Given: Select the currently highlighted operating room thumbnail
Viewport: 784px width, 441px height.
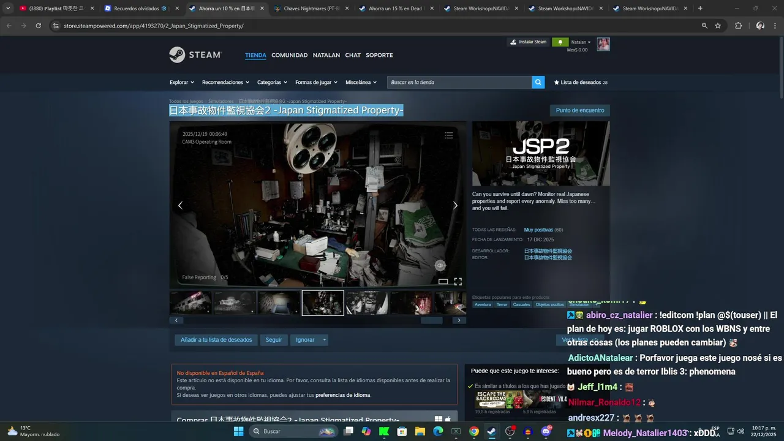Looking at the screenshot, I should [x=323, y=303].
